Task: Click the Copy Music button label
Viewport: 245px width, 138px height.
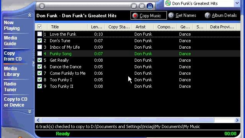Action: point(150,16)
